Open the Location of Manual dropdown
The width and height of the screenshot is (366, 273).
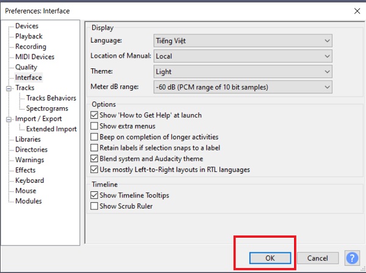(243, 56)
